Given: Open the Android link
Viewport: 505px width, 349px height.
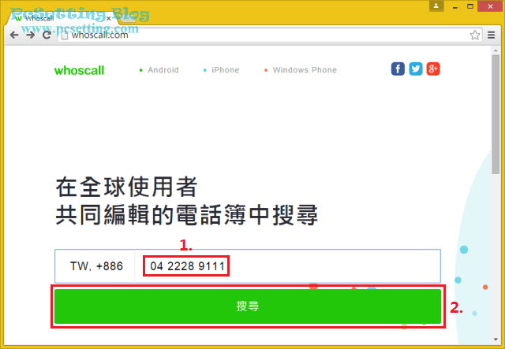Looking at the screenshot, I should [163, 70].
